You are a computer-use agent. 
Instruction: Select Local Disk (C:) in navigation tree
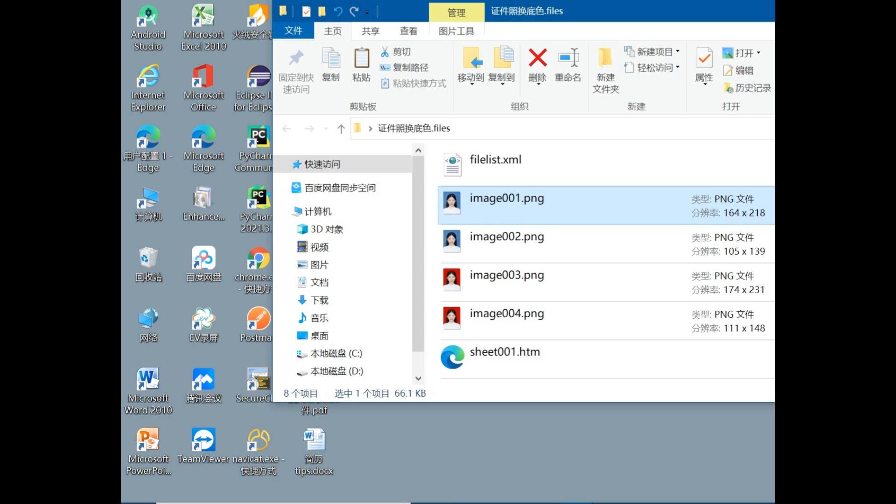336,354
